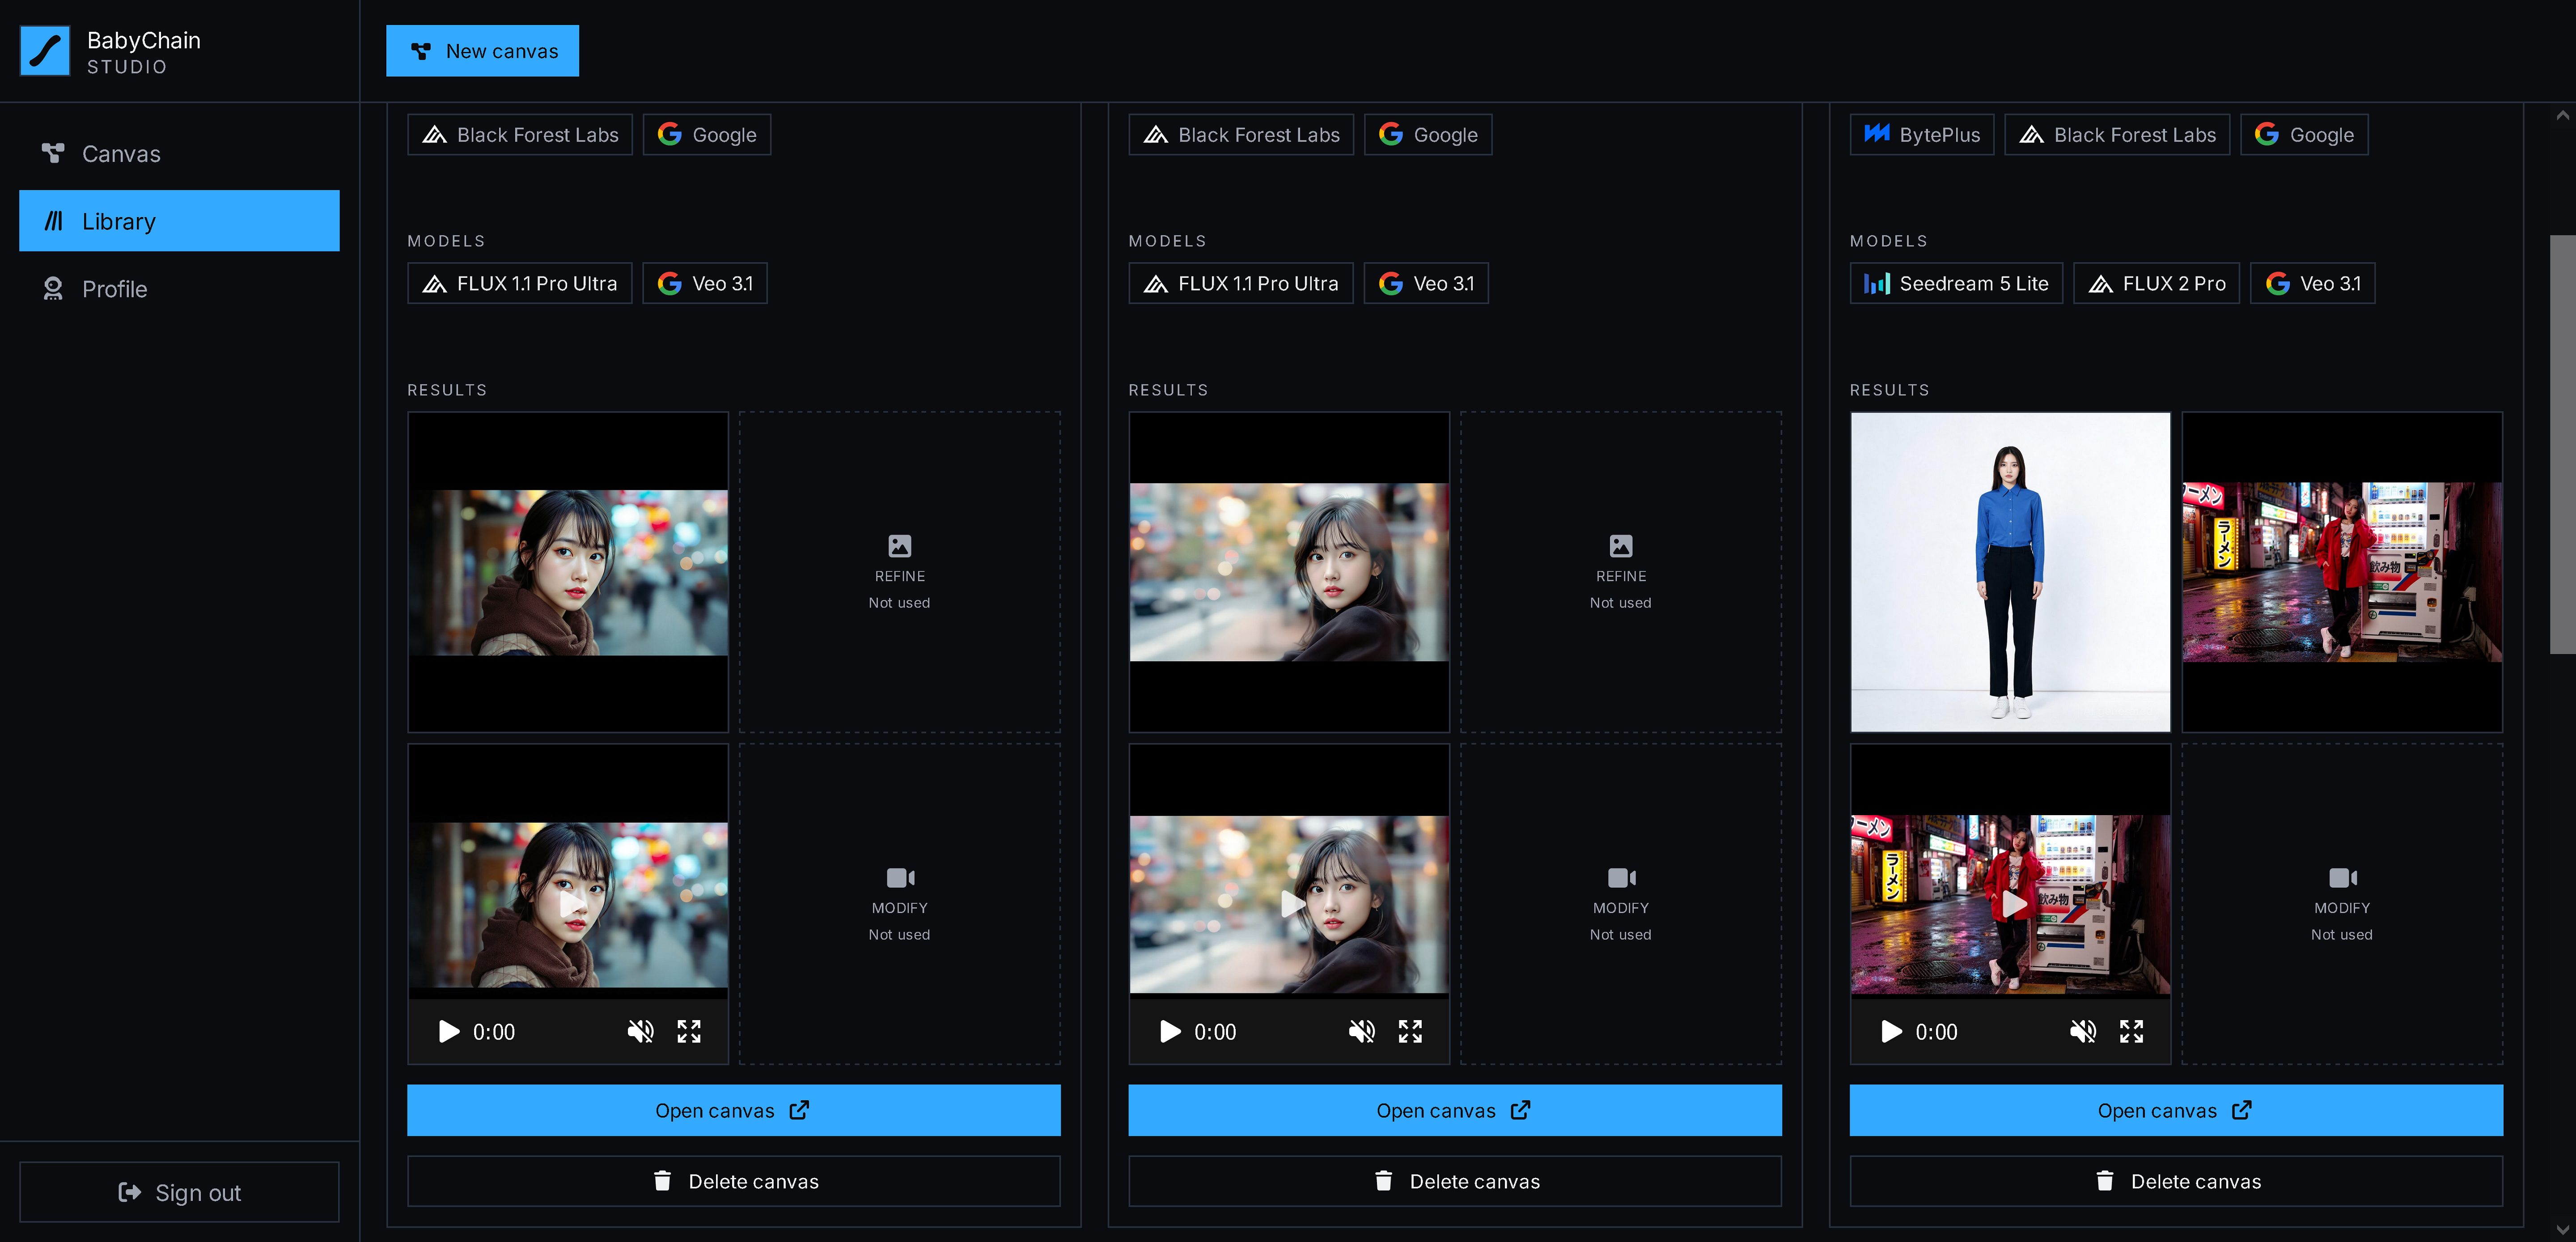Click the Refine placeholder in second card
The image size is (2576, 1242).
[1621, 573]
